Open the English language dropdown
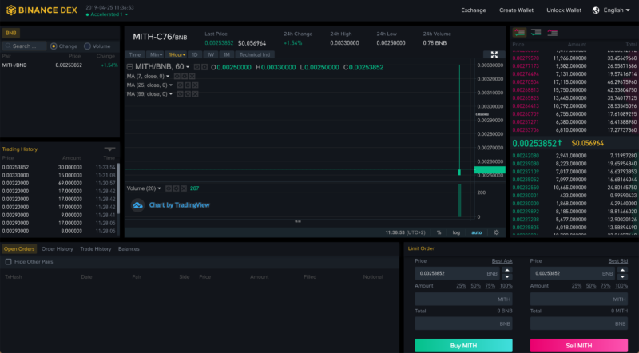The height and width of the screenshot is (353, 639). [x=616, y=10]
